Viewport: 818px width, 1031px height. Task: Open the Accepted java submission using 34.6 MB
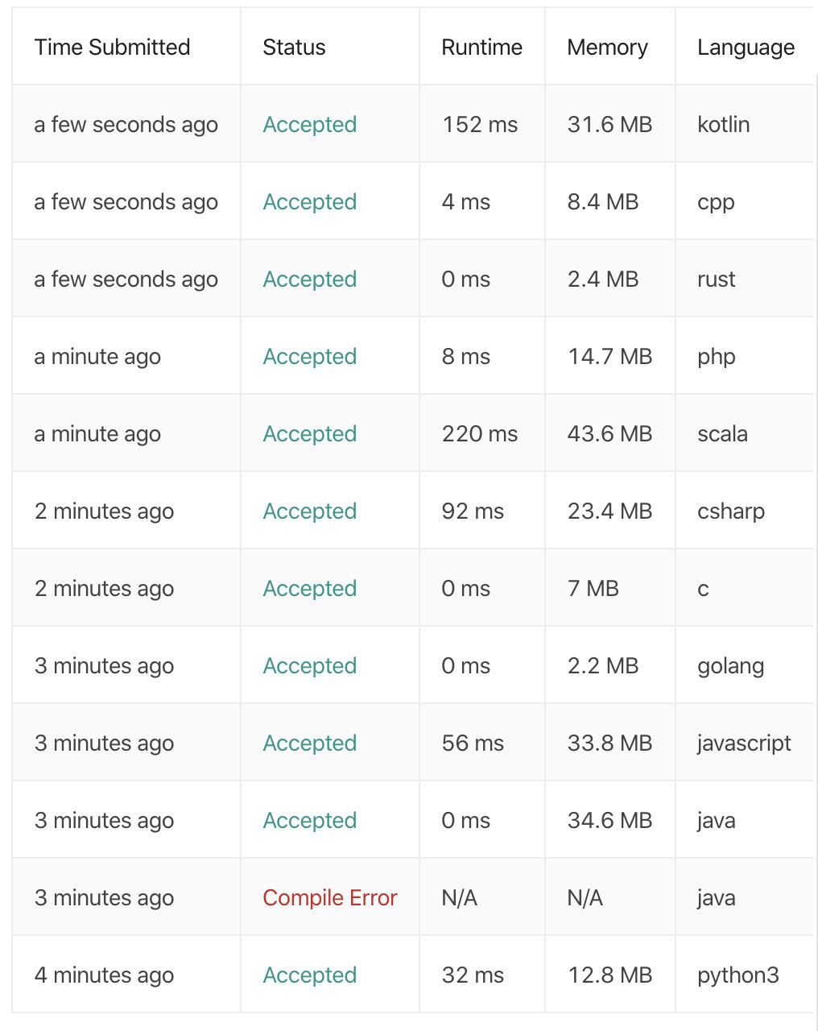click(309, 821)
